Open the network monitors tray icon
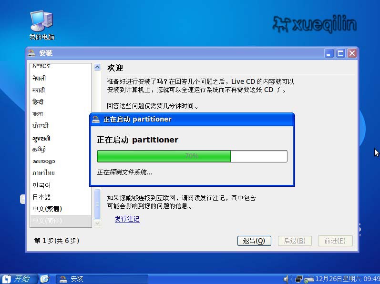 pos(299,279)
